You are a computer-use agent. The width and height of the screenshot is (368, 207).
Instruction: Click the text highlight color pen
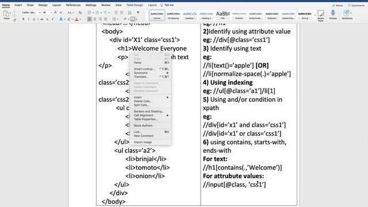coord(69,19)
